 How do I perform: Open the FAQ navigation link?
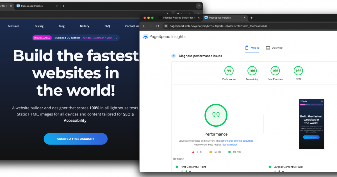[107, 26]
